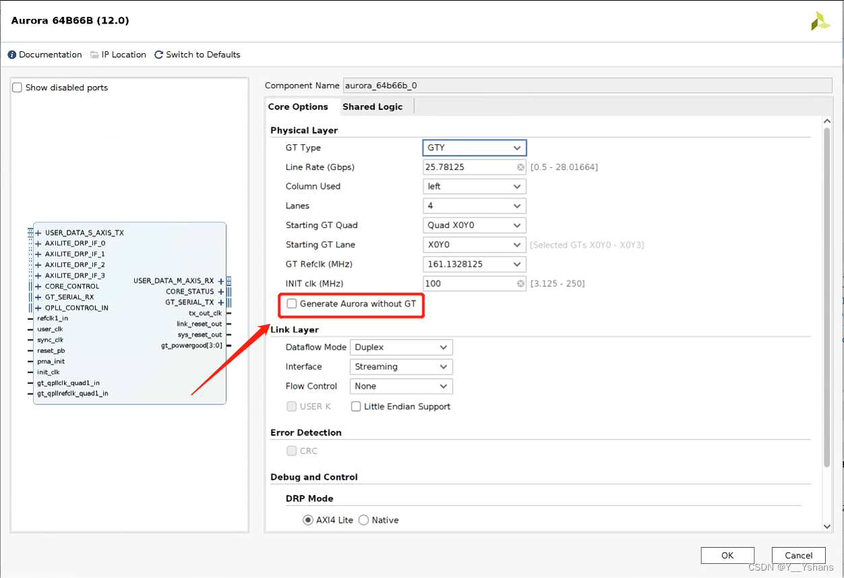The width and height of the screenshot is (844, 578).
Task: Enable Show disabled ports checkbox
Action: coord(18,88)
